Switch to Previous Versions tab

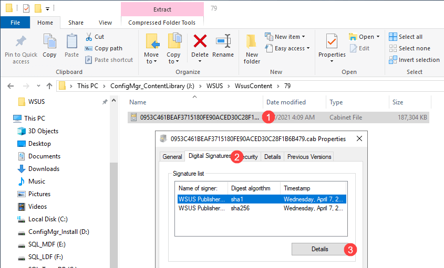tap(309, 157)
